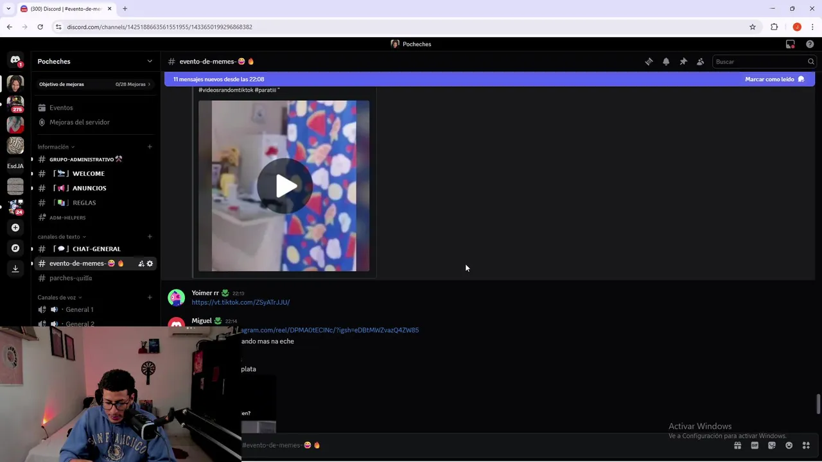Bookmark page with star icon
The image size is (822, 462).
click(x=753, y=27)
